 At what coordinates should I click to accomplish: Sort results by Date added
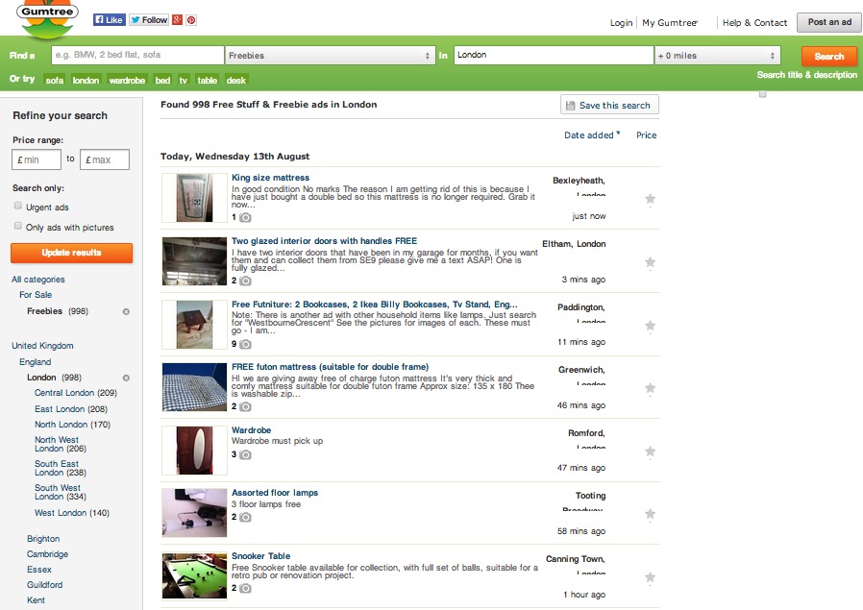tap(590, 135)
